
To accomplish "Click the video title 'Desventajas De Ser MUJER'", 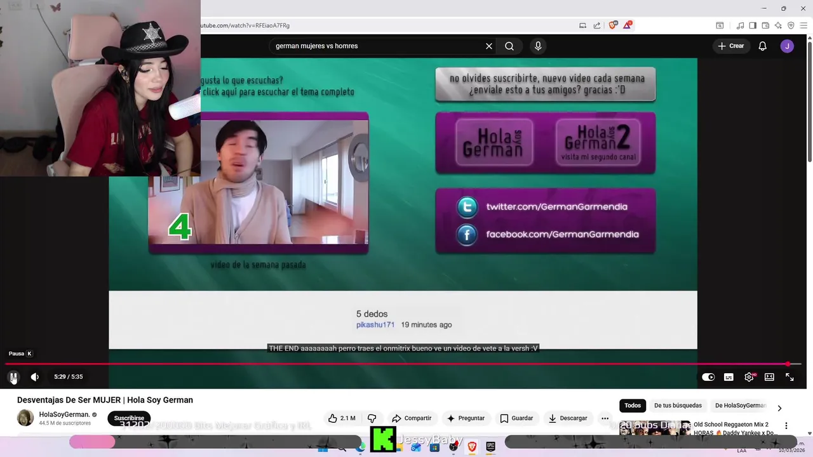I will click(105, 400).
